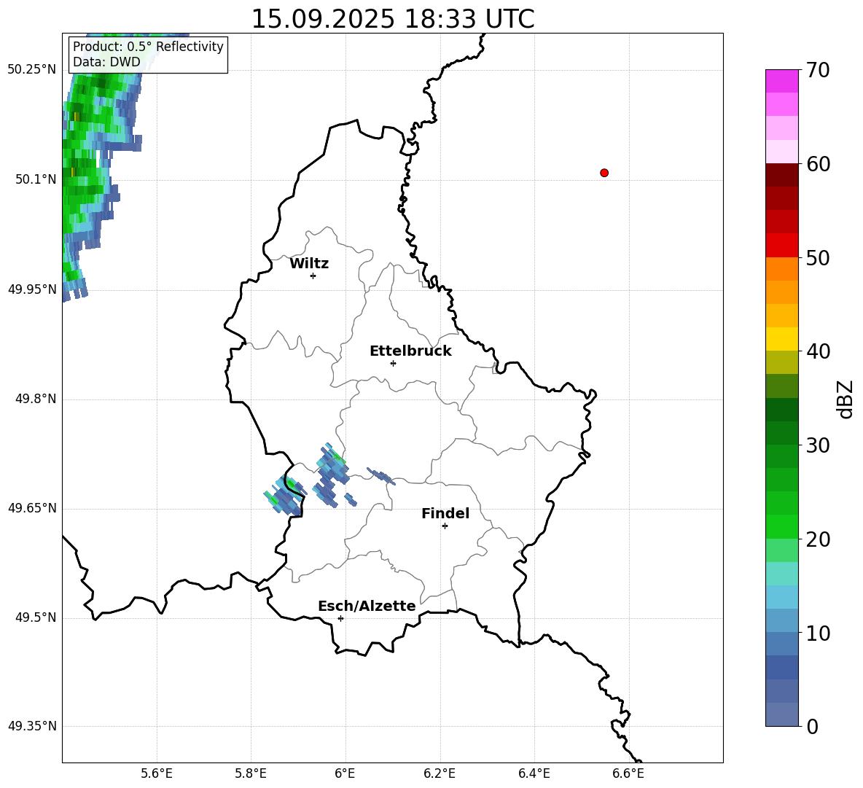
Task: Pick the magenta swatch at top of colorbar
Action: click(781, 81)
